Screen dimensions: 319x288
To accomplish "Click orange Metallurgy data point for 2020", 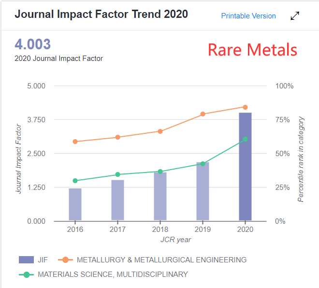I will 245,107.
